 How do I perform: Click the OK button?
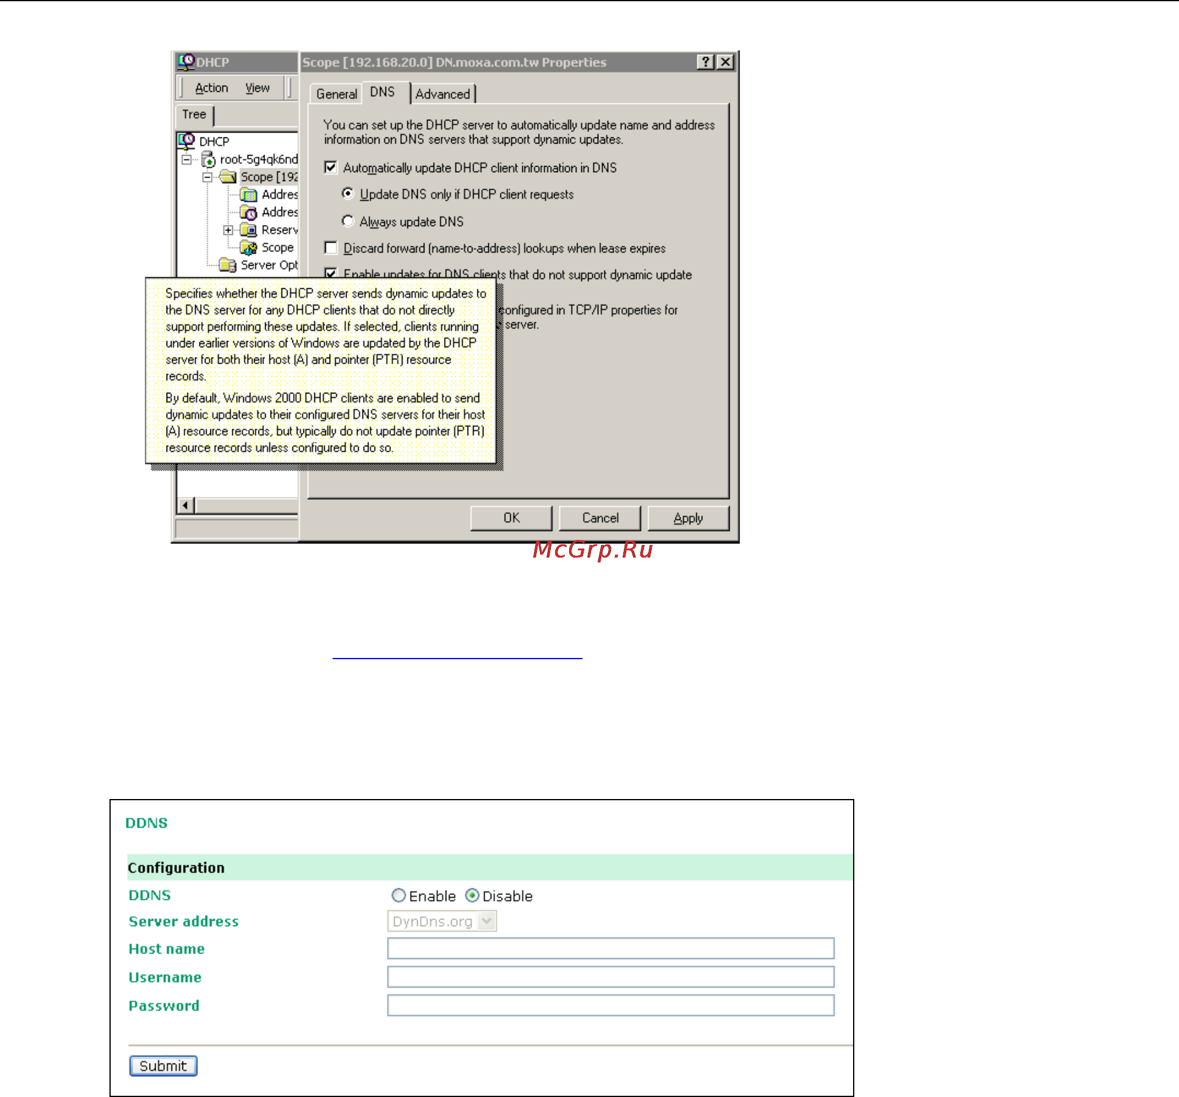coord(511,518)
